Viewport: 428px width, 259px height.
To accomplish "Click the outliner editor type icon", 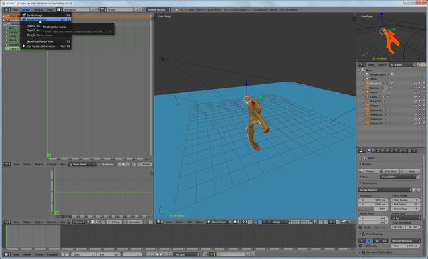I will point(362,65).
